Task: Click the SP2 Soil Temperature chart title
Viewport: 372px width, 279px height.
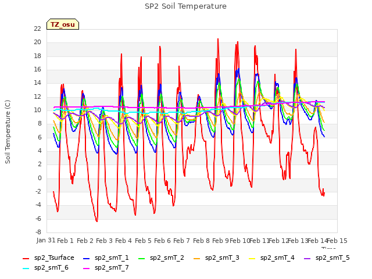Action: click(x=185, y=6)
